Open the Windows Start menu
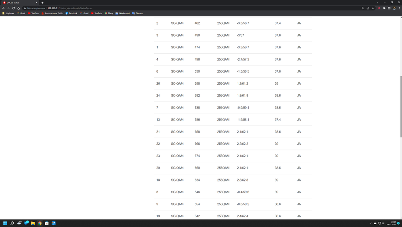This screenshot has height=227, width=402. click(5, 223)
